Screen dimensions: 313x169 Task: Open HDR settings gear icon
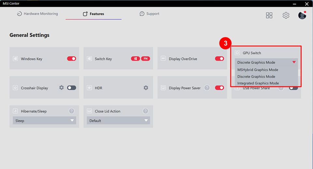(146, 88)
